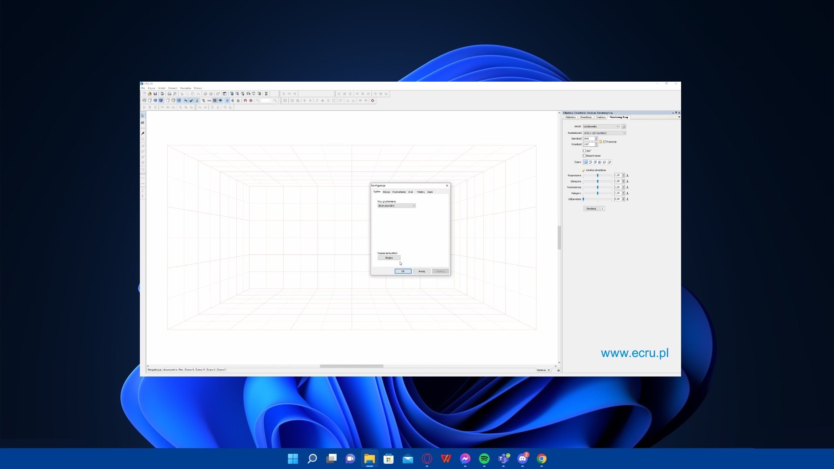Click the print icon in toolbar
Viewport: 834px width, 469px height.
pos(169,94)
